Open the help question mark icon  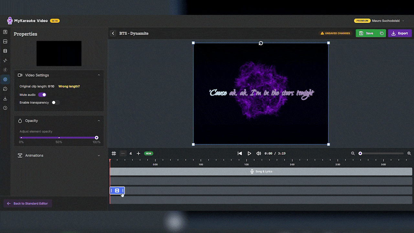point(5,108)
